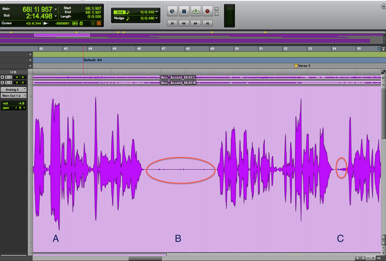Expand the Meter ruler with its plus
Viewport: 386px width, 261px height.
tap(30, 60)
